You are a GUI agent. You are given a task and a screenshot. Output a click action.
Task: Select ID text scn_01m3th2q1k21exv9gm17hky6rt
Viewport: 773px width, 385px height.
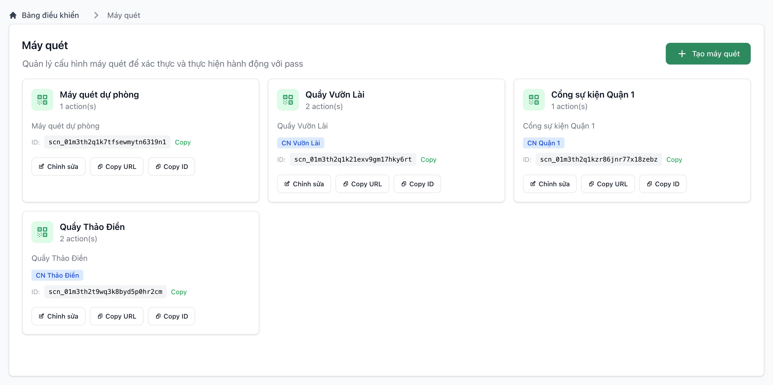click(x=353, y=159)
